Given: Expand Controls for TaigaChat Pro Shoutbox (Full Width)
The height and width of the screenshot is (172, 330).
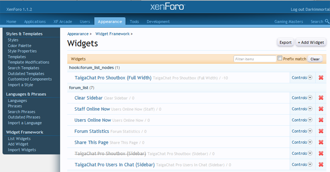Looking at the screenshot, I should [x=302, y=78].
